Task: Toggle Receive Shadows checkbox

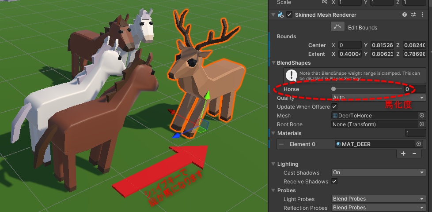Action: (x=334, y=181)
